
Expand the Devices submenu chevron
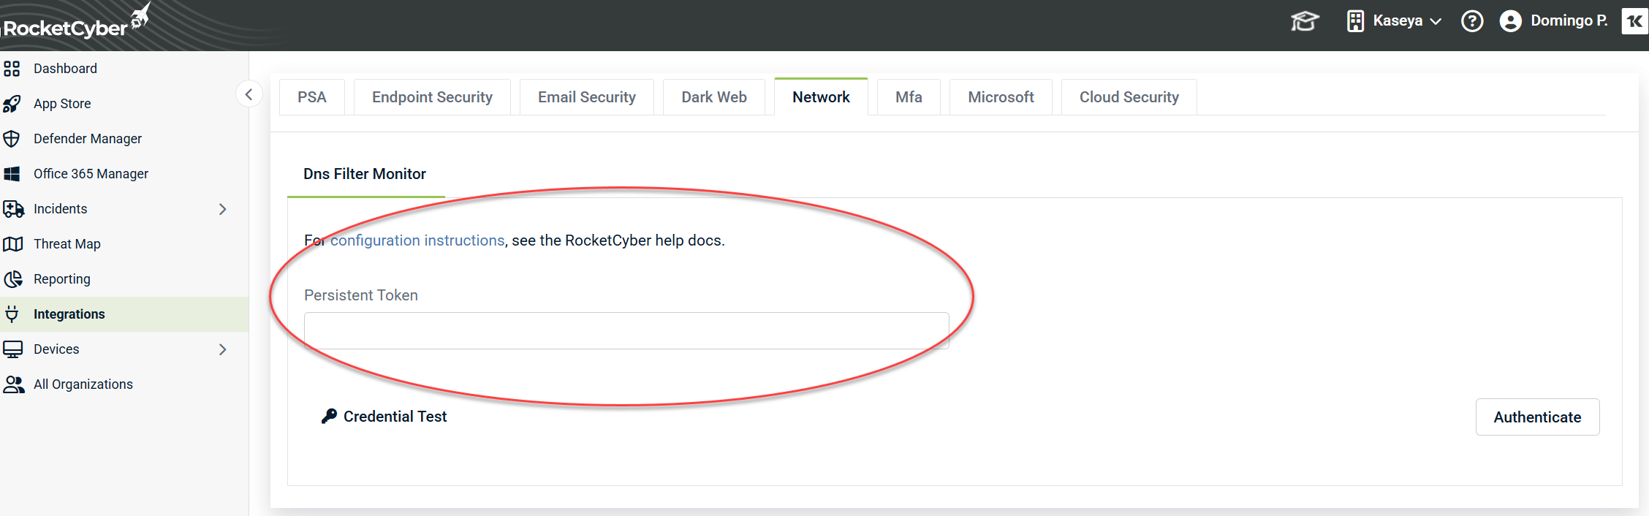coord(223,349)
